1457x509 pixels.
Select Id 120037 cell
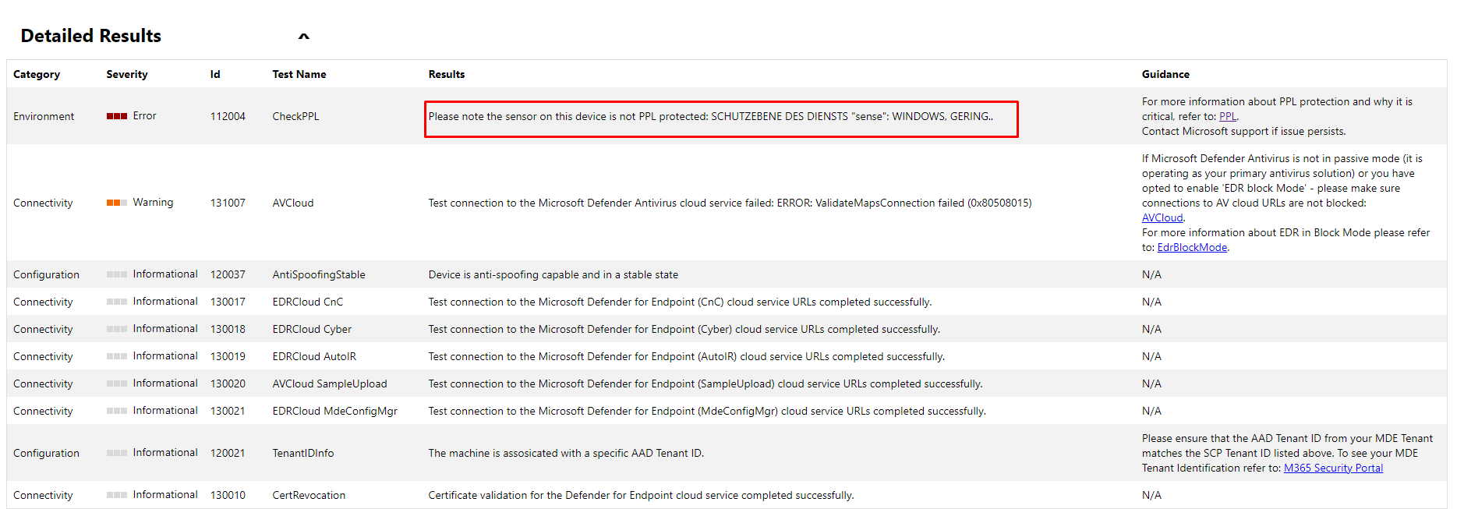pos(228,274)
